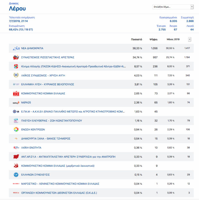Image resolution: width=199 pixels, height=200 pixels.
Task: Click the ΑΝΤ.ΑΡ.ΣΥ.Α red logo
Action: point(16,157)
